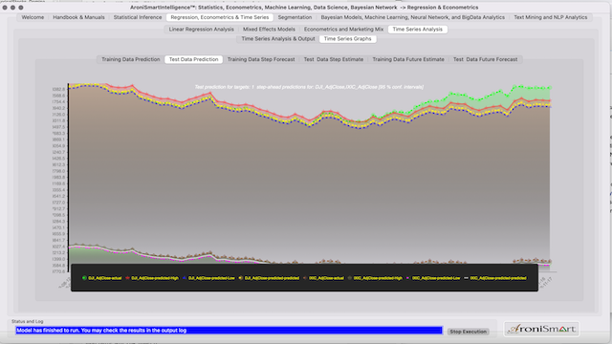
Task: Open Econometrics and Marketing Mix tab
Action: 343,30
